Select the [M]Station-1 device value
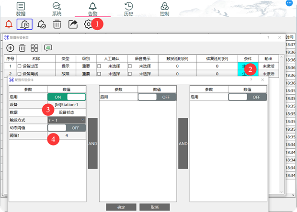 tap(67, 105)
